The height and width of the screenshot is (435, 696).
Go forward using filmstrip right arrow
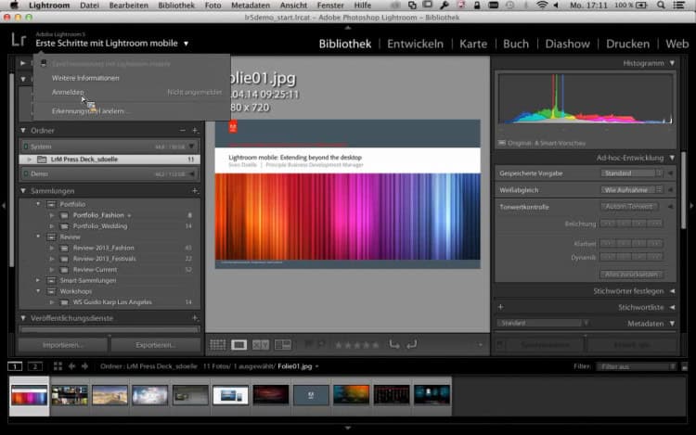point(84,366)
